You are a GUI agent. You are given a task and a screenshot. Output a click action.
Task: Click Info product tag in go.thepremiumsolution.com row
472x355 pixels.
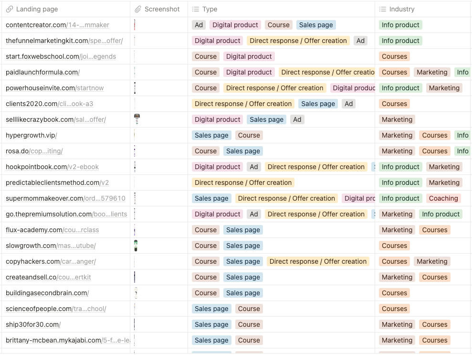[441, 214]
